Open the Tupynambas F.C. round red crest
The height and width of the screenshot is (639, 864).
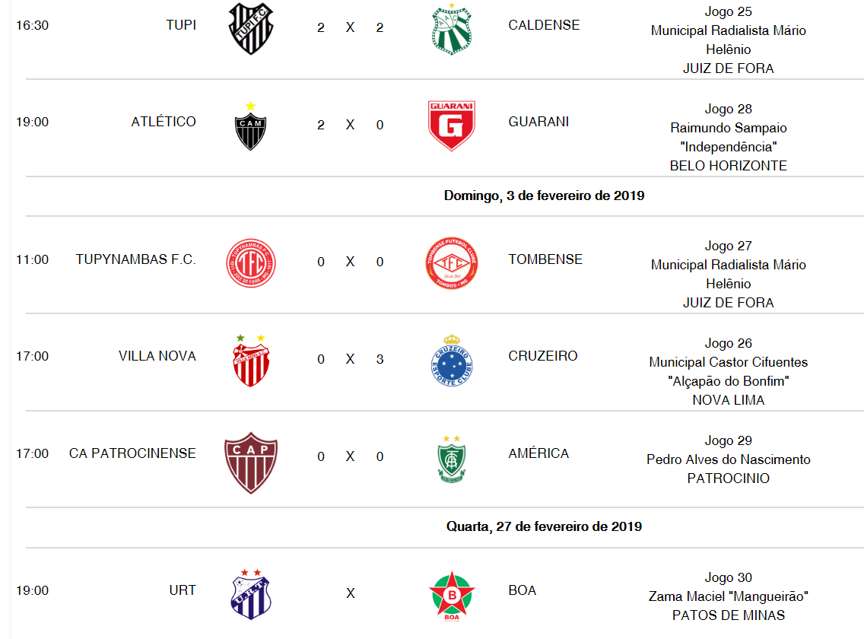point(251,263)
